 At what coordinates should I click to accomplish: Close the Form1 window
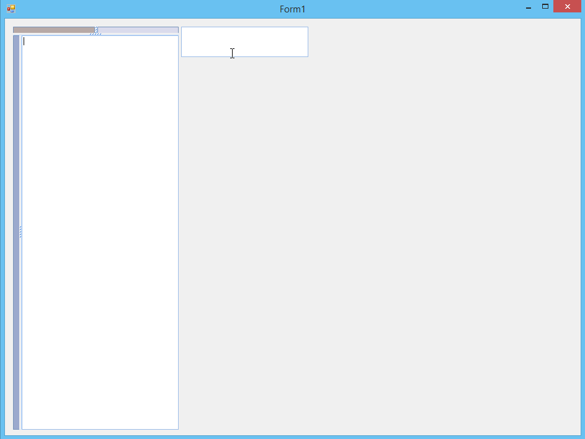(x=567, y=6)
